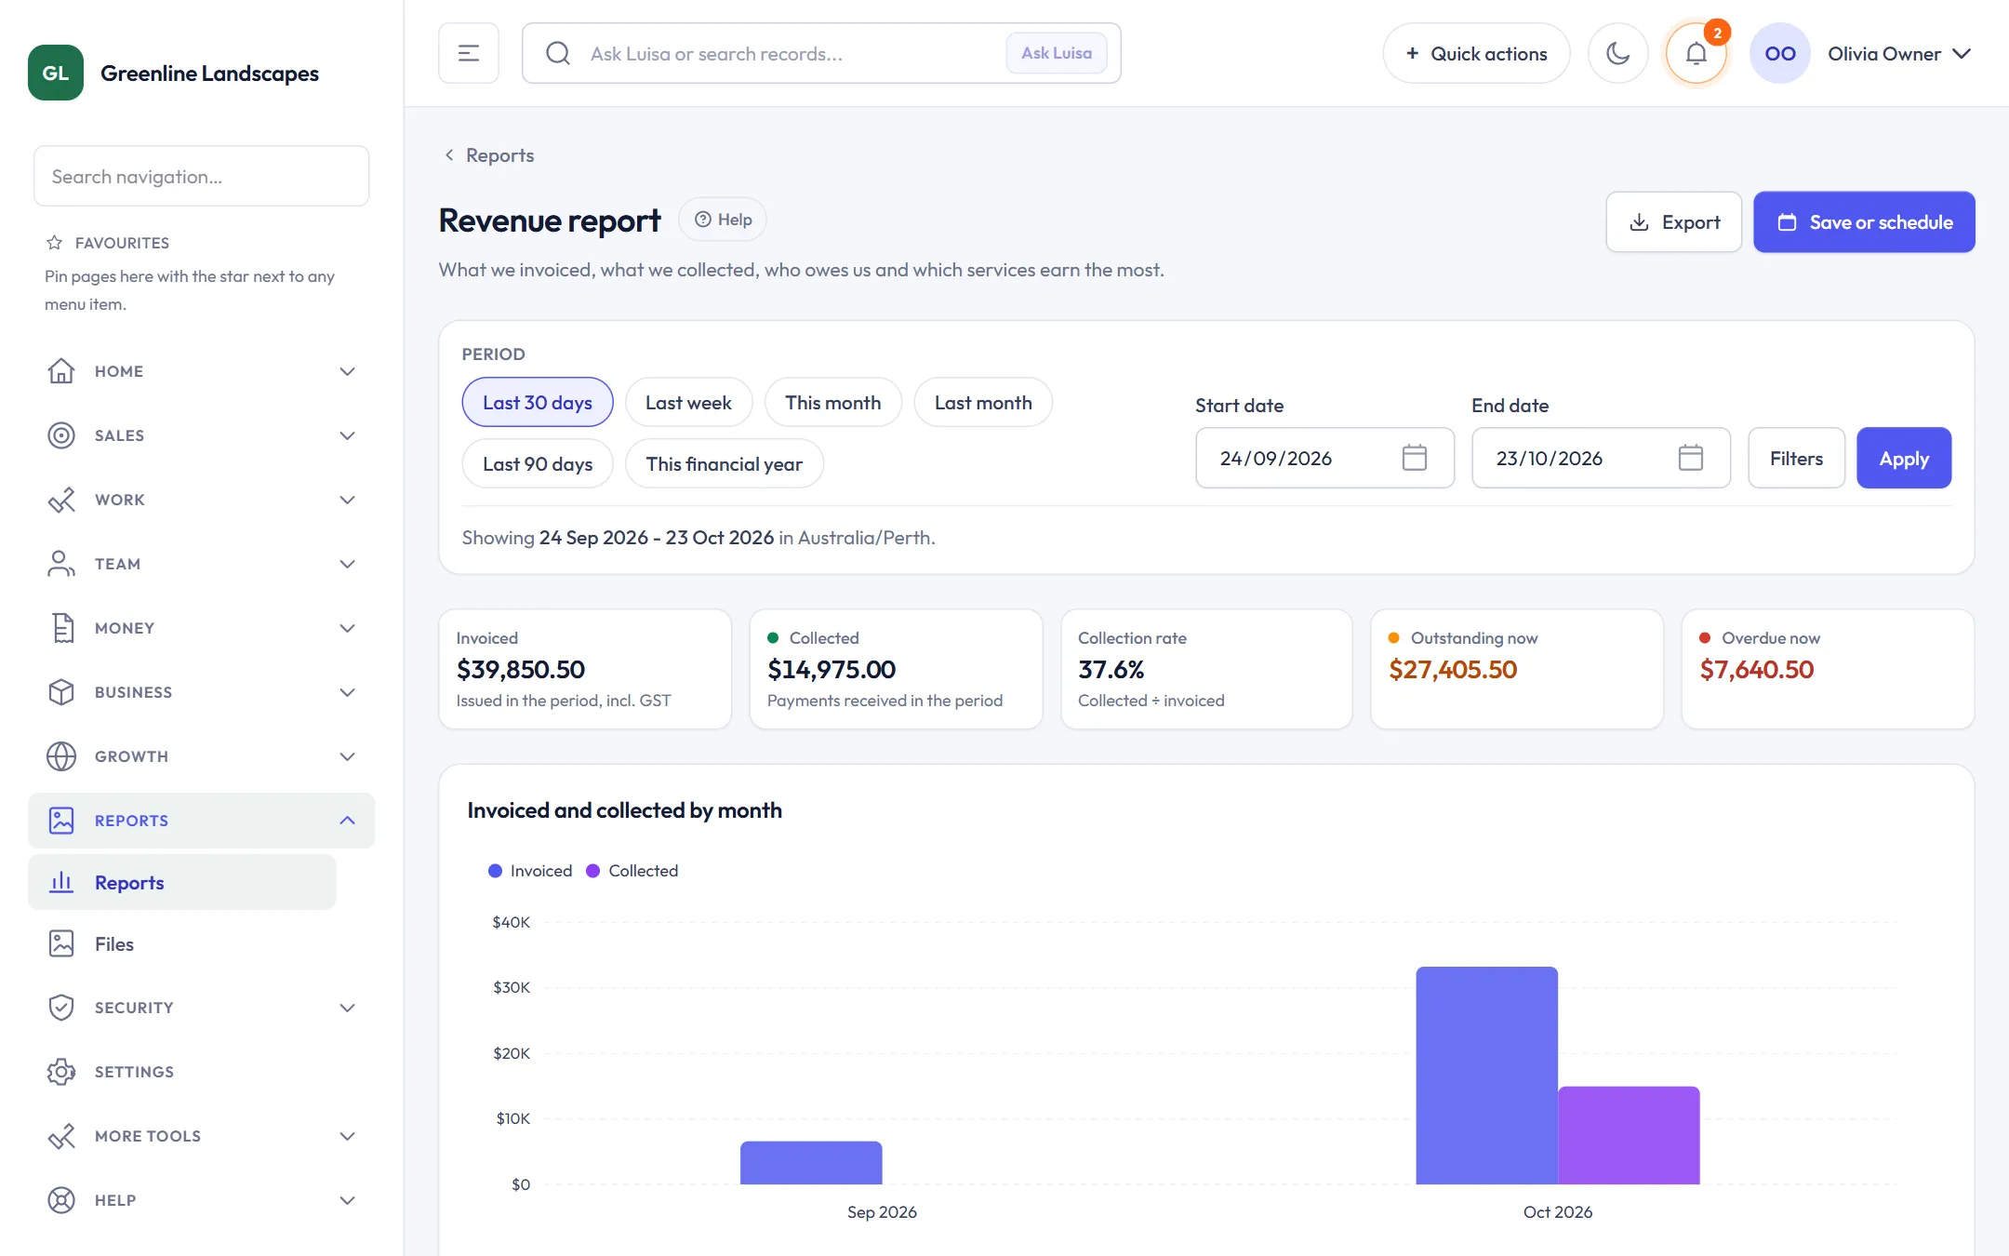Expand More Tools section
Viewport: 2009px width, 1256px height.
[x=201, y=1136]
